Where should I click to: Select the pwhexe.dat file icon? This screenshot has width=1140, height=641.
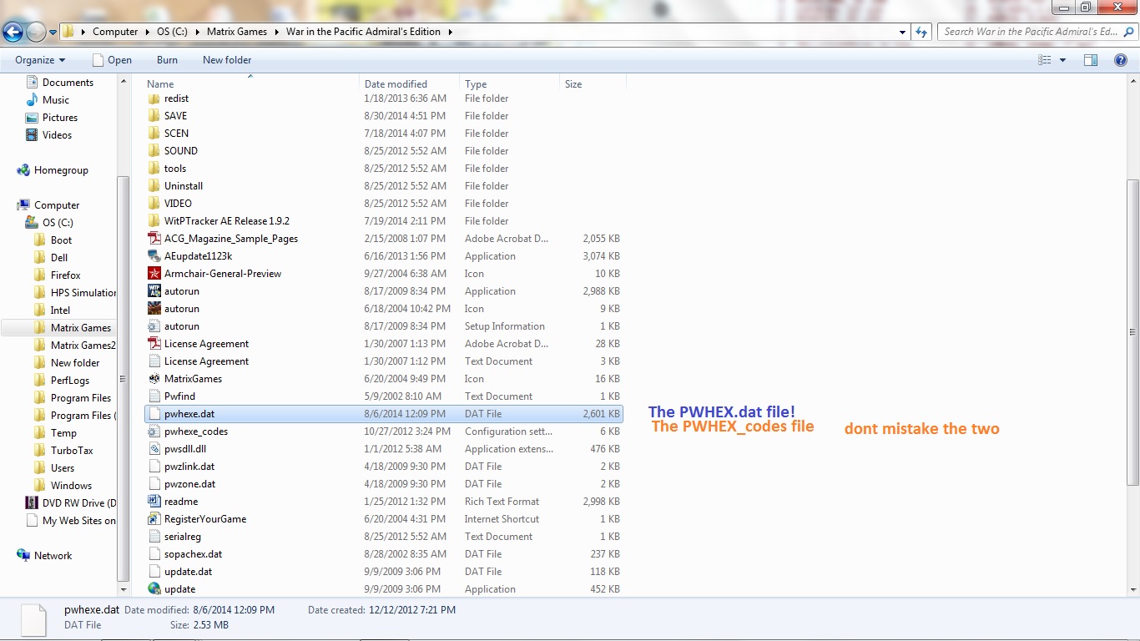pos(154,414)
